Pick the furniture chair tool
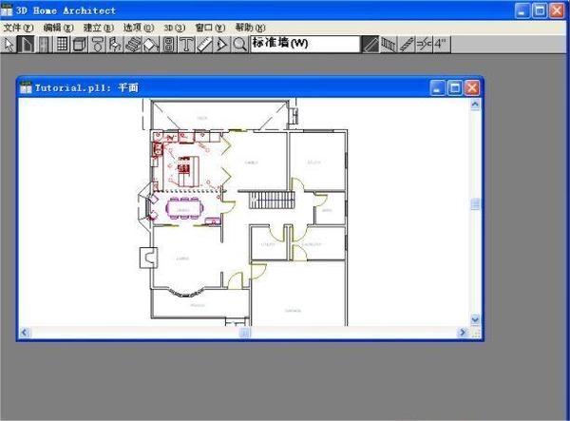This screenshot has width=570, height=421. (116, 44)
